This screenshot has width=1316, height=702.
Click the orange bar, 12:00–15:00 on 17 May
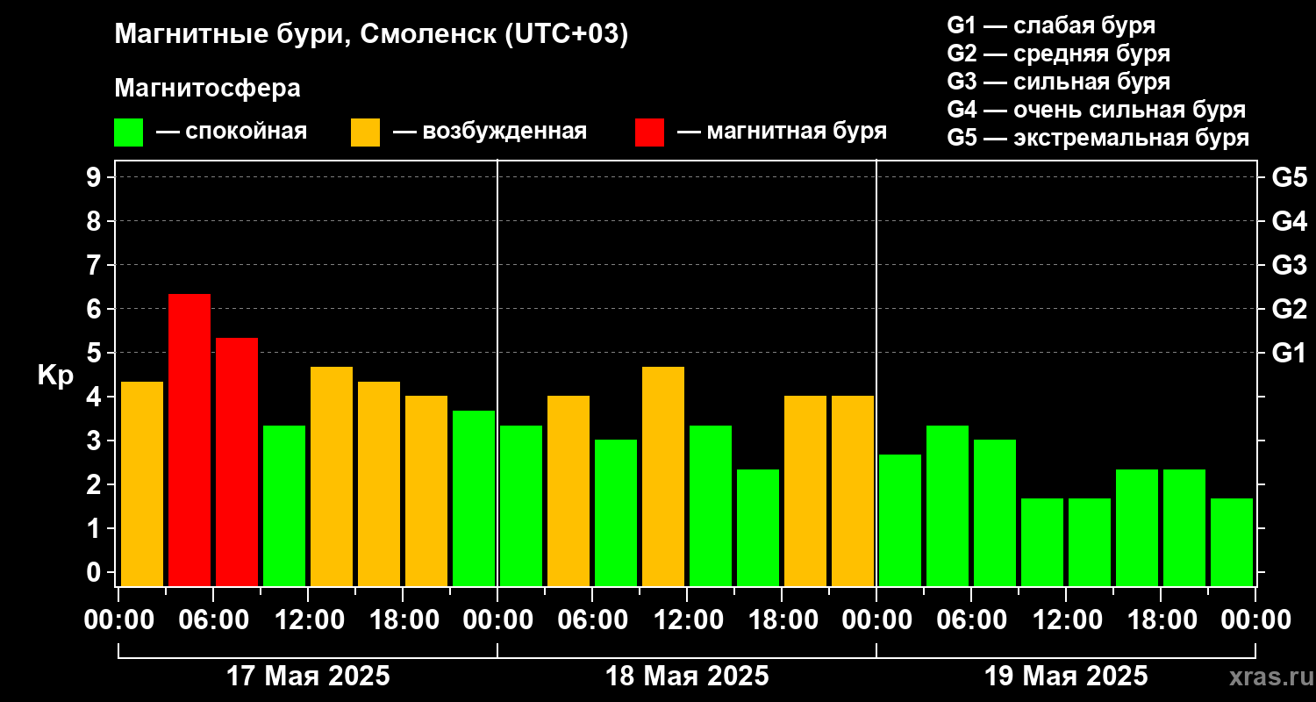click(x=332, y=476)
